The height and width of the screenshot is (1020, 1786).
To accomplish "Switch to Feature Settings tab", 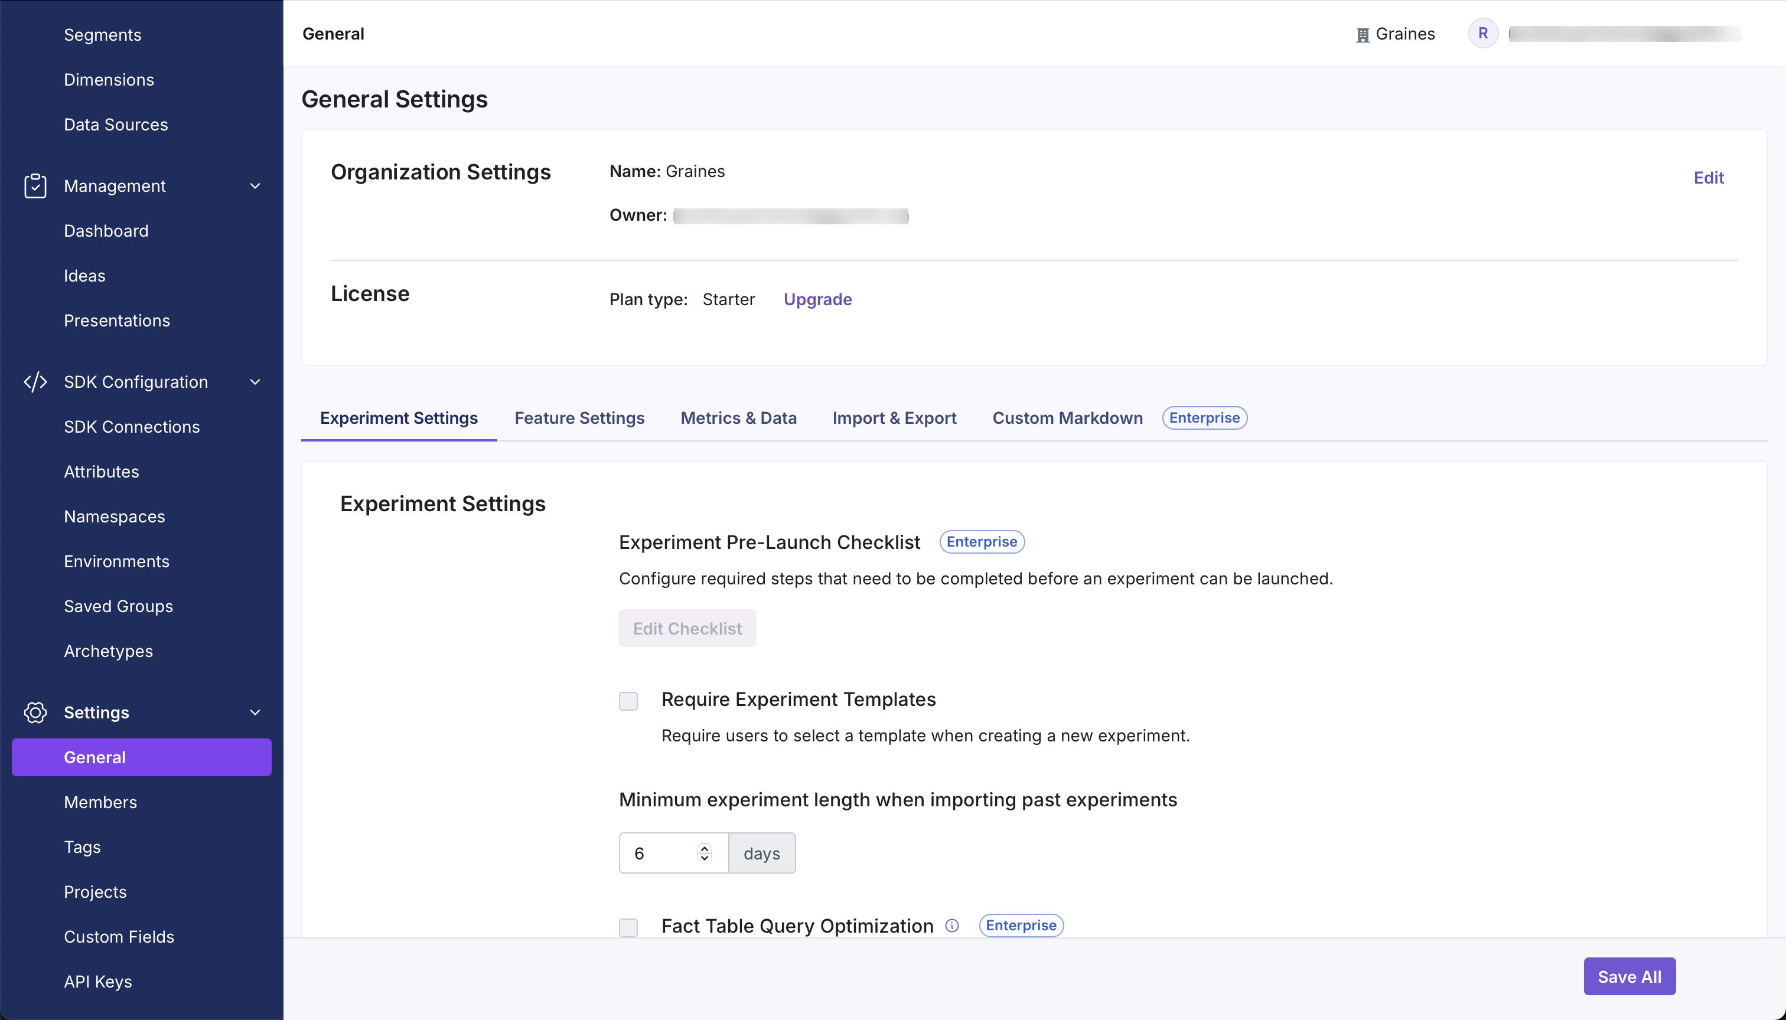I will pos(579,419).
